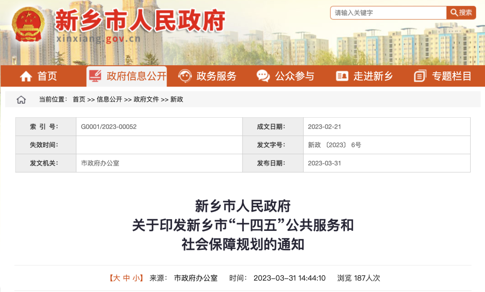Select document number 新政〔2023〕6号
Screen dimensions: 485x292
click(x=335, y=145)
